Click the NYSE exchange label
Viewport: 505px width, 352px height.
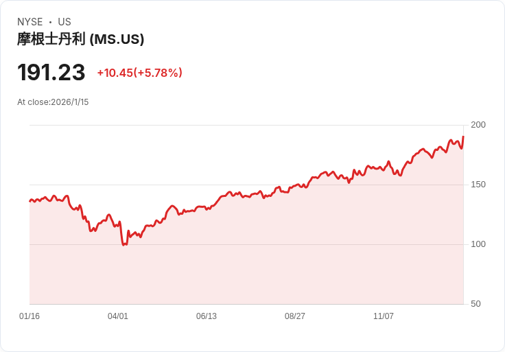pyautogui.click(x=30, y=22)
